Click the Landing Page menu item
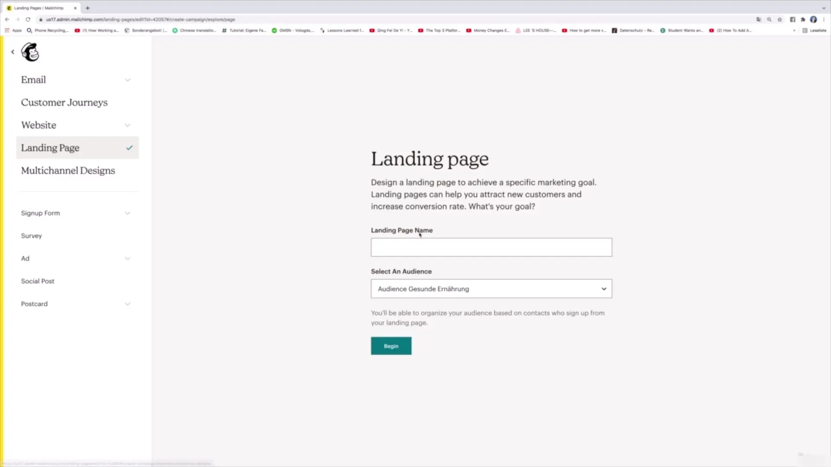The image size is (831, 467). pos(50,148)
